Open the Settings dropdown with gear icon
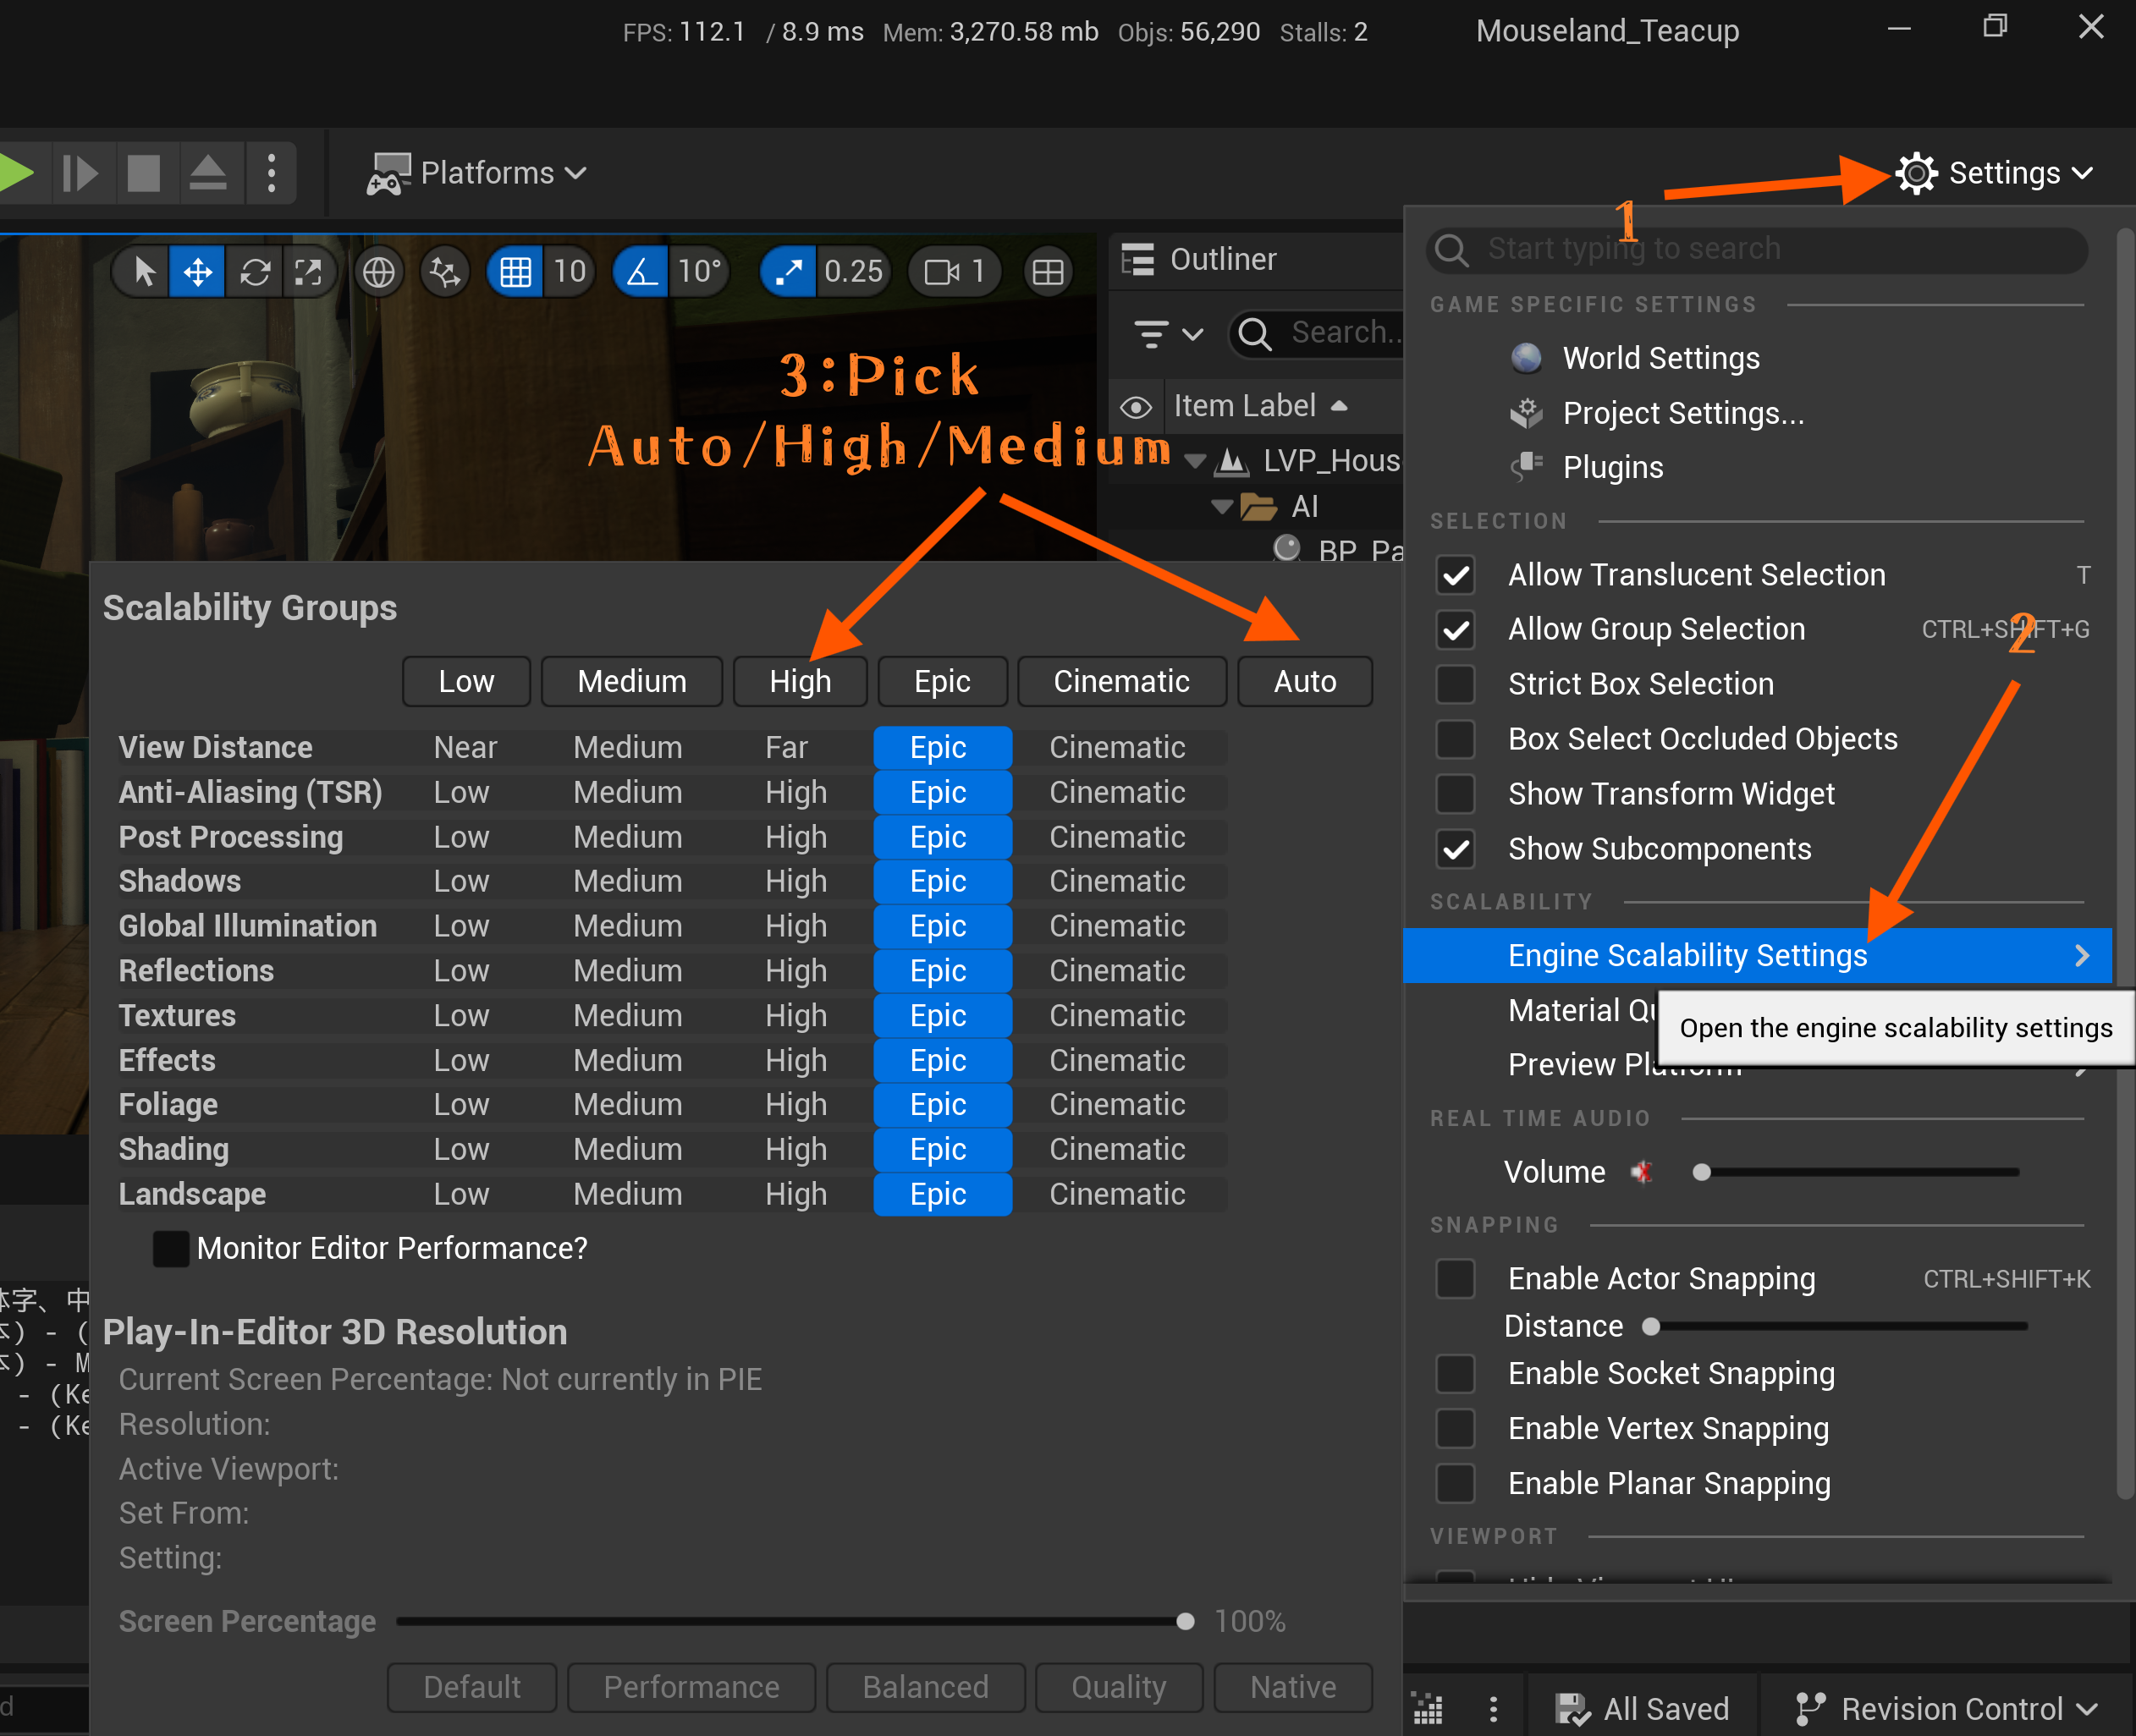This screenshot has height=1736, width=2136. 1994,173
